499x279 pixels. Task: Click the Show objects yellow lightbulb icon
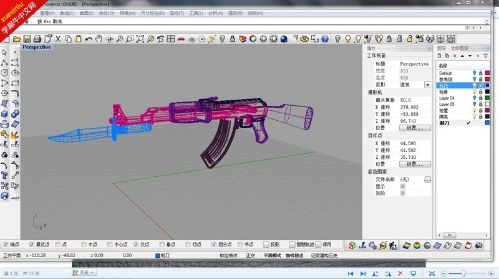pos(348,39)
